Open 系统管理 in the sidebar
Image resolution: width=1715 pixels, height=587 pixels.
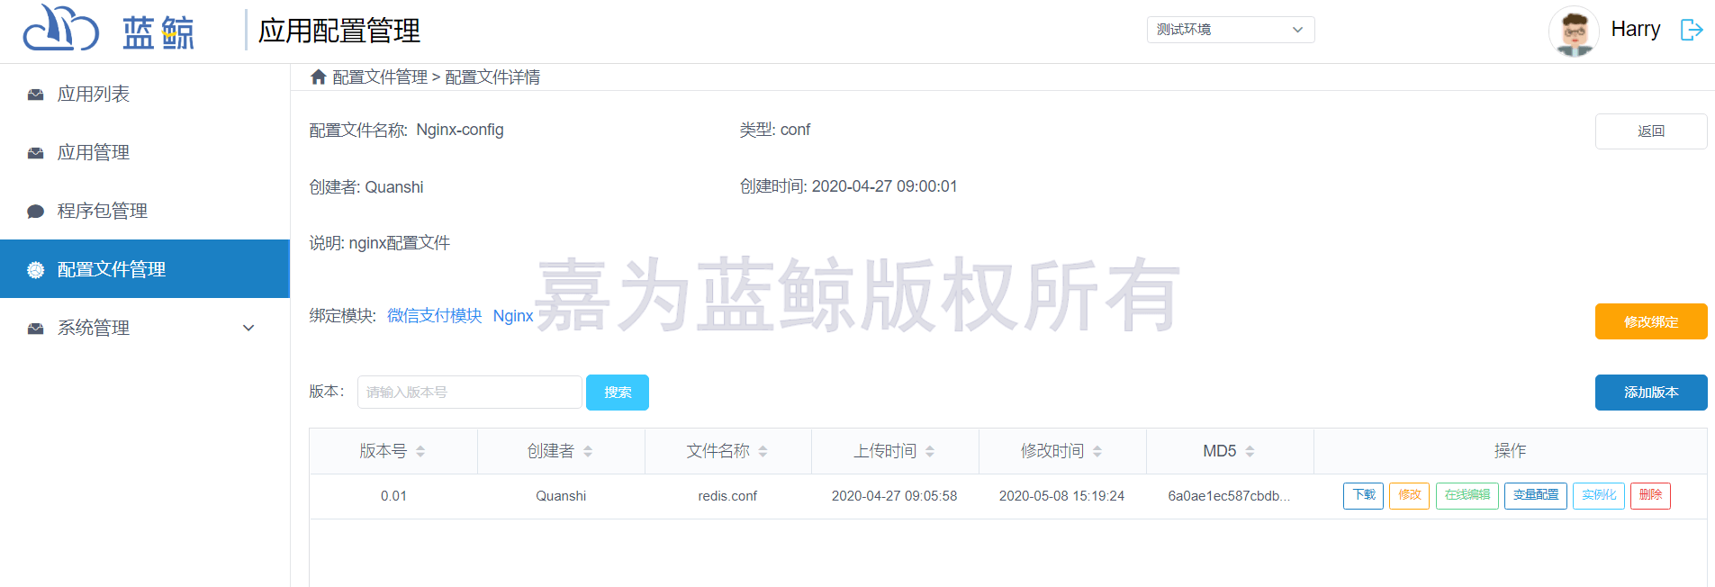pos(145,328)
